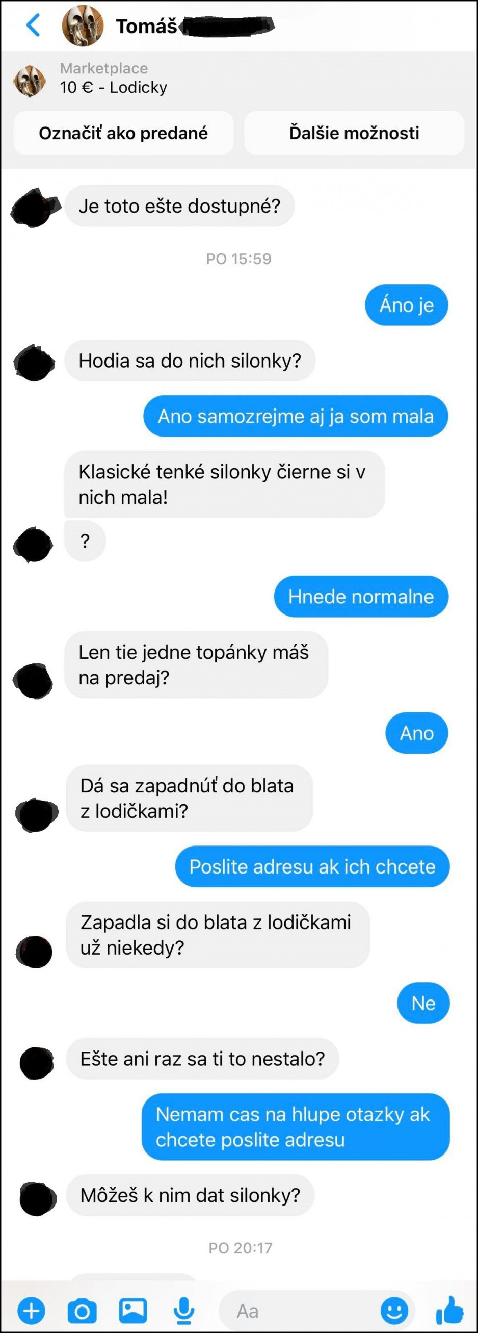Open the photo gallery icon
Image resolution: width=478 pixels, height=1333 pixels.
133,1311
